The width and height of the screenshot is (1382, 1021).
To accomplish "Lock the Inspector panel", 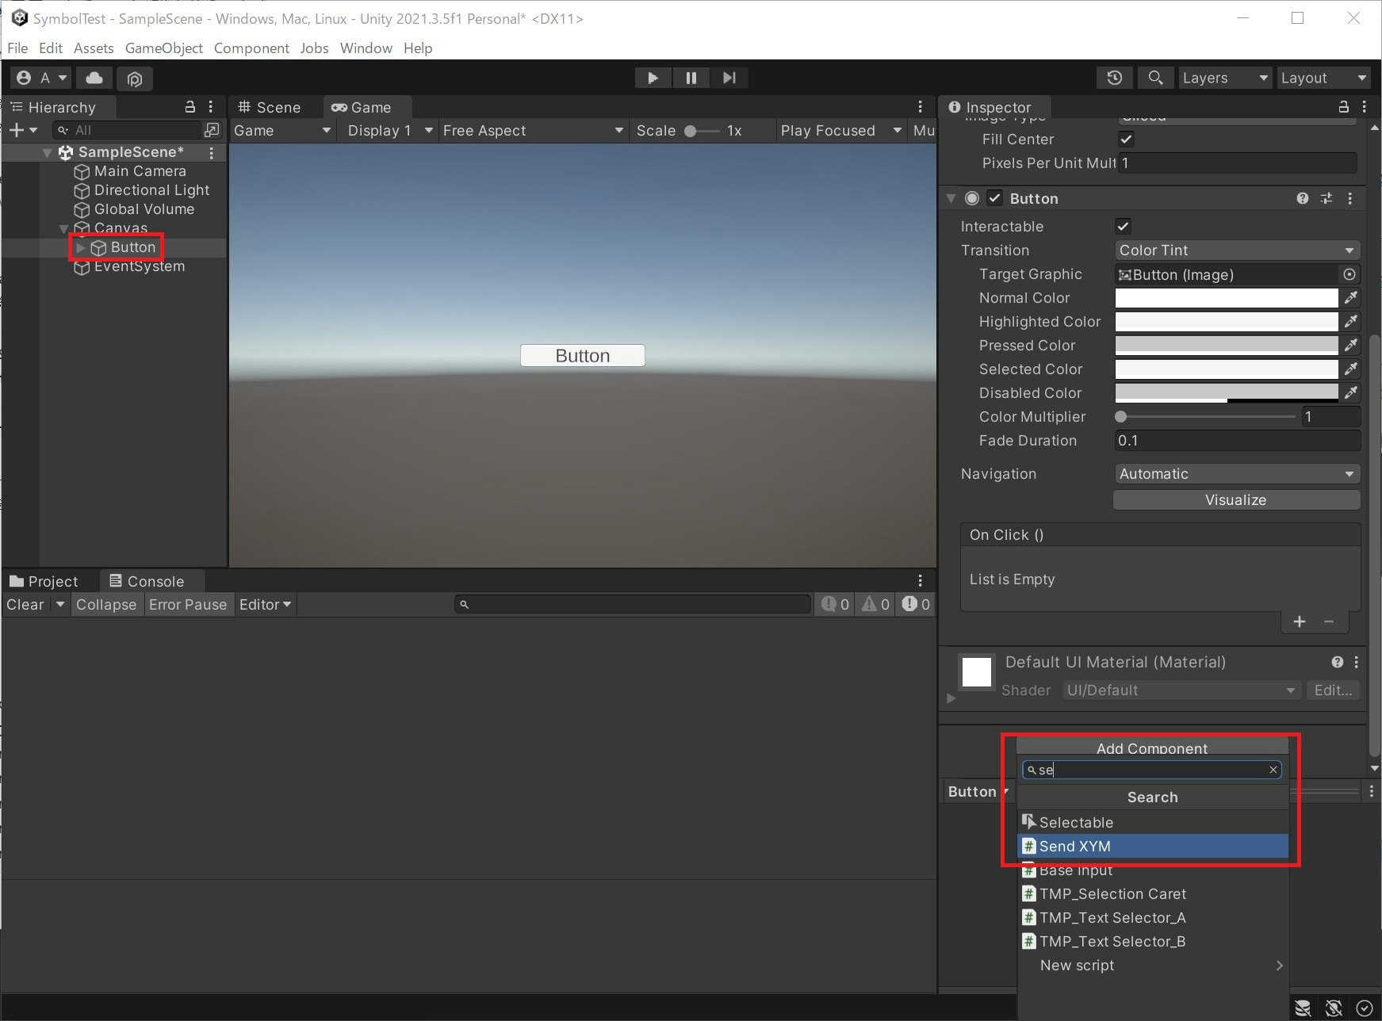I will coord(1343,106).
